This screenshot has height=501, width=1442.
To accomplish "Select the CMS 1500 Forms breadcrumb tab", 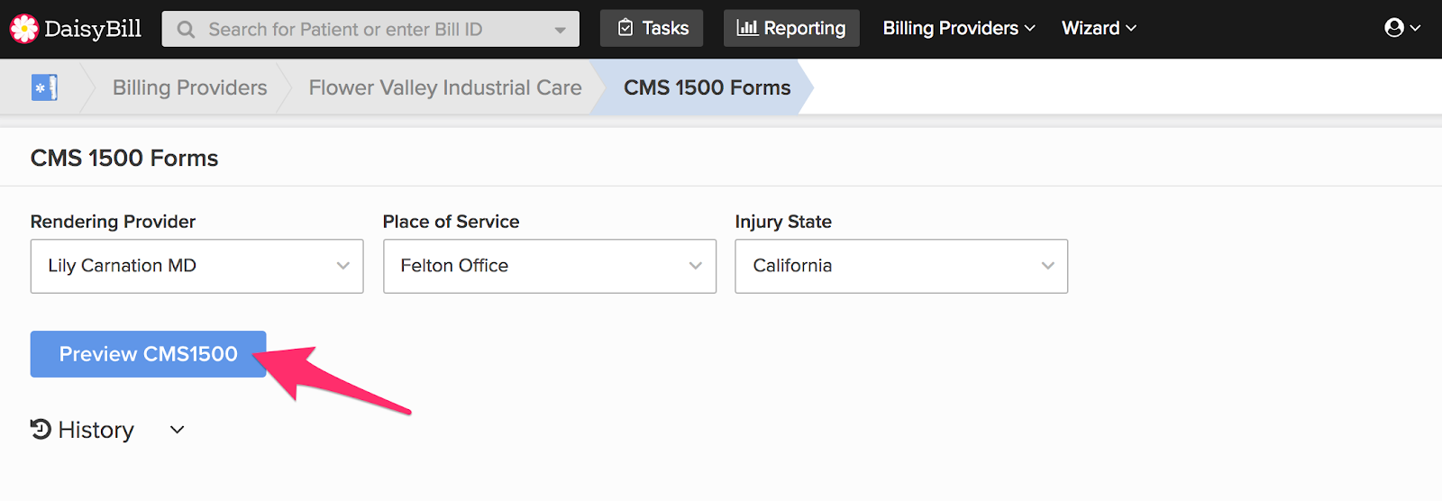I will point(707,87).
